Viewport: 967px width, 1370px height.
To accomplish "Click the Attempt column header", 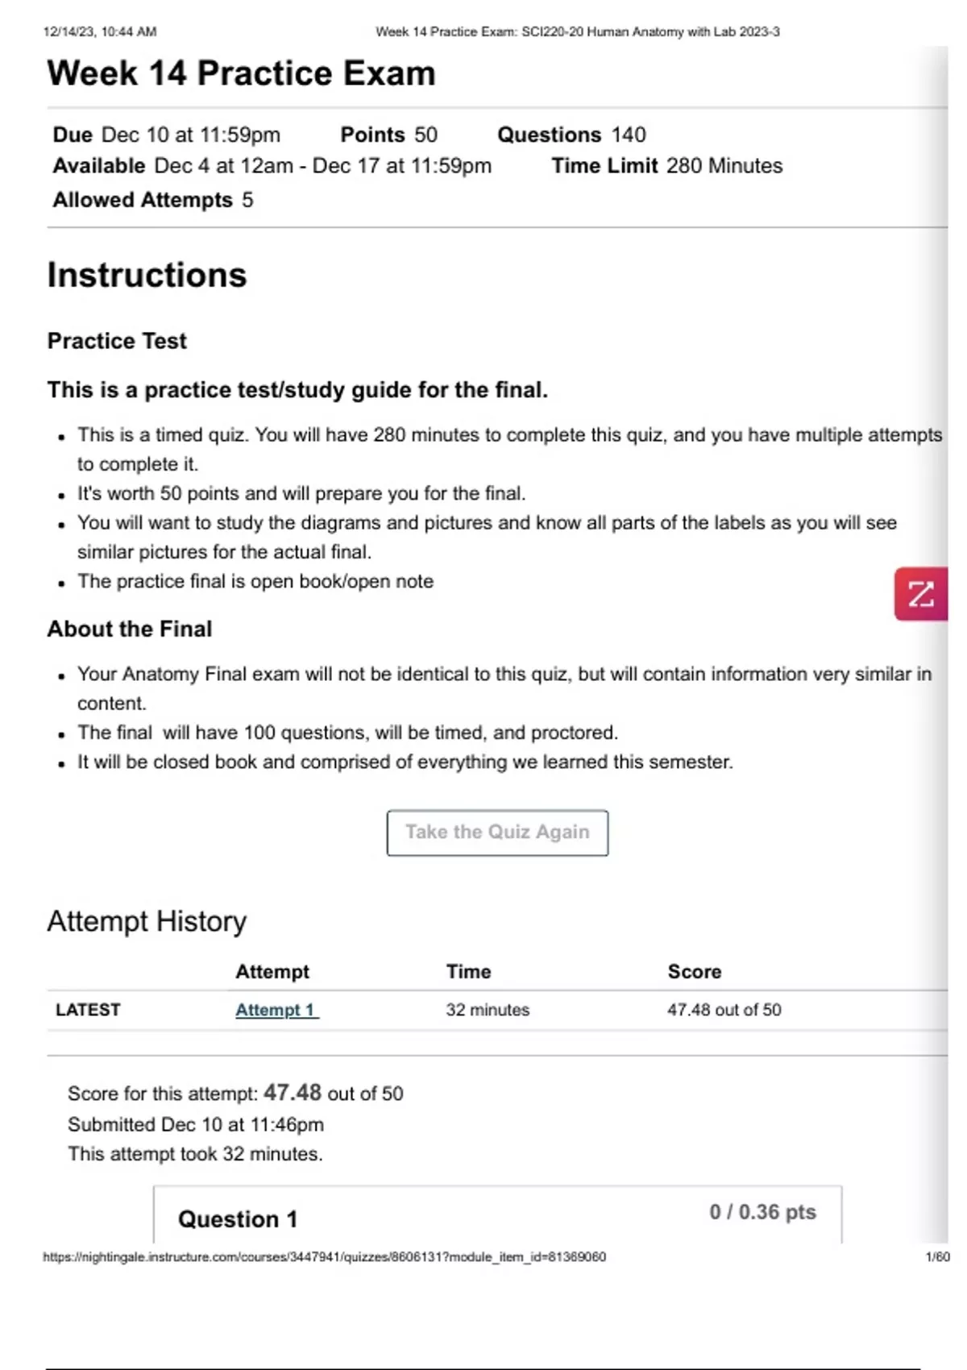I will click(272, 972).
